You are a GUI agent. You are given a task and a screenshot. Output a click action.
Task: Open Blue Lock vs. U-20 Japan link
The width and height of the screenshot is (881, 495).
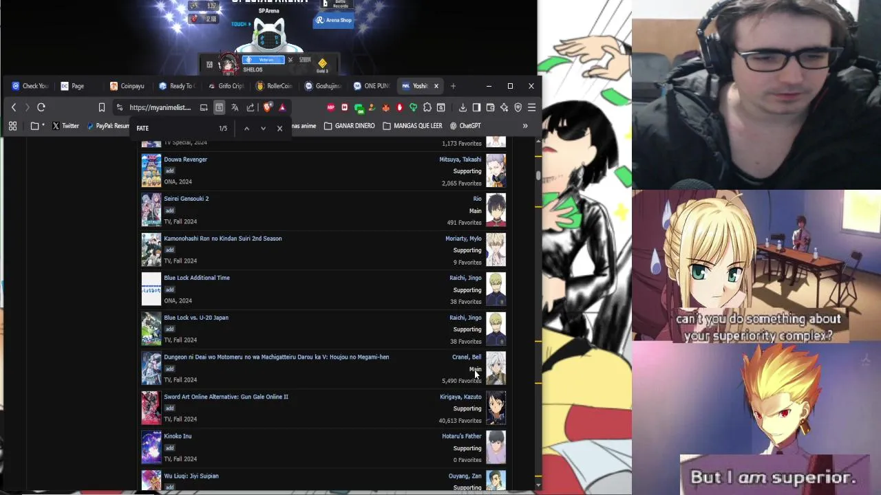point(196,318)
